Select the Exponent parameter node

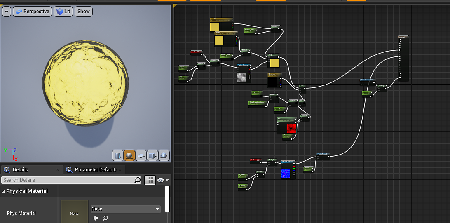pyautogui.click(x=257, y=93)
